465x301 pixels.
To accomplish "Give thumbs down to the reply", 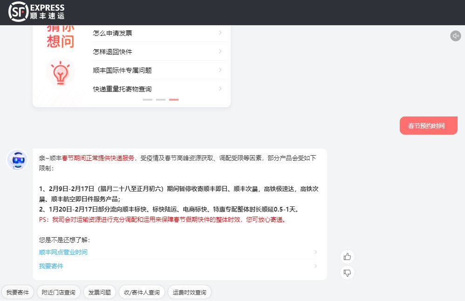I will [x=347, y=273].
